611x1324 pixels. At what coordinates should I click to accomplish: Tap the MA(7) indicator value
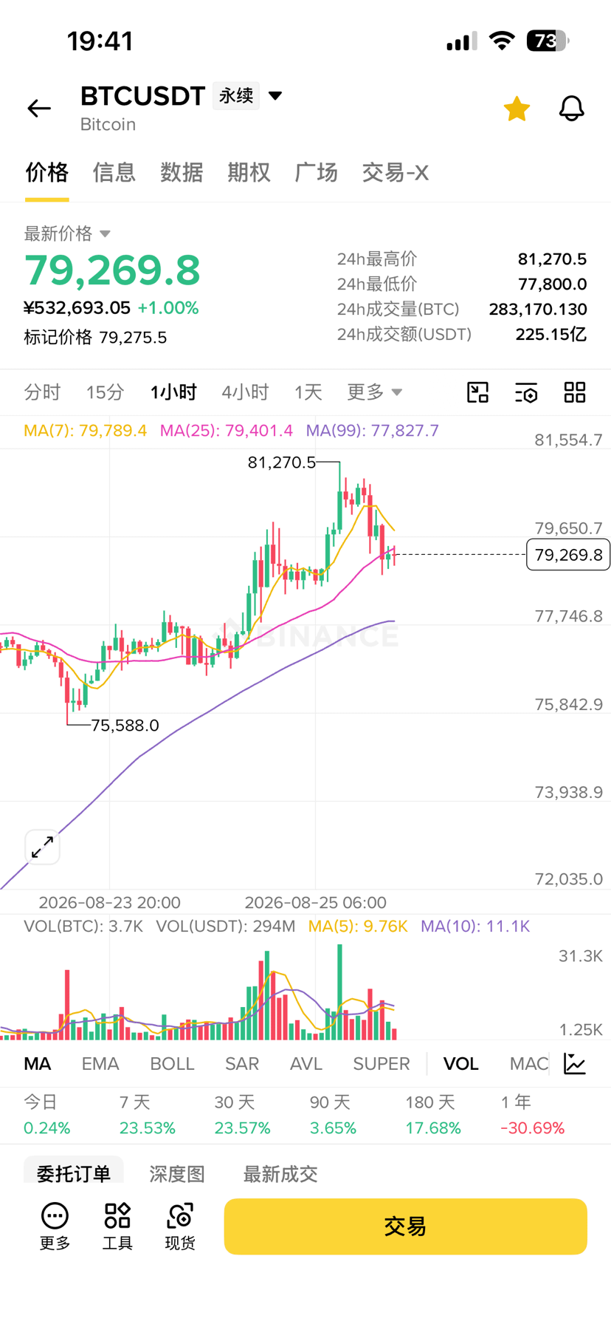point(85,430)
